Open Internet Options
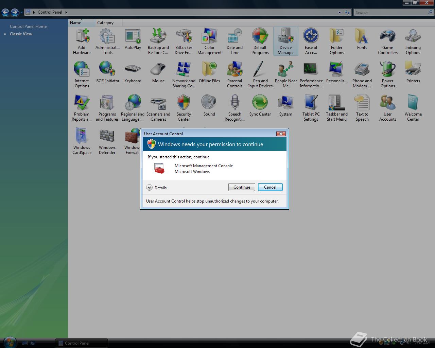Viewport: 435px width, 348px height. (82, 75)
